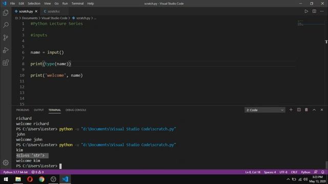Close the terminal panel
Image resolution: width=328 pixels, height=184 pixels.
[322, 110]
